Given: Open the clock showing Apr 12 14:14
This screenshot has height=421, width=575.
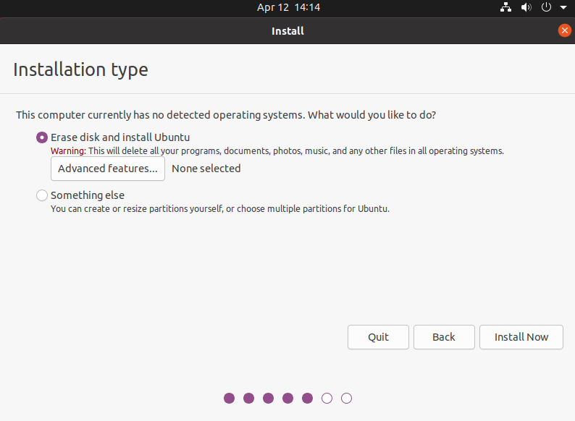Looking at the screenshot, I should click(x=288, y=7).
